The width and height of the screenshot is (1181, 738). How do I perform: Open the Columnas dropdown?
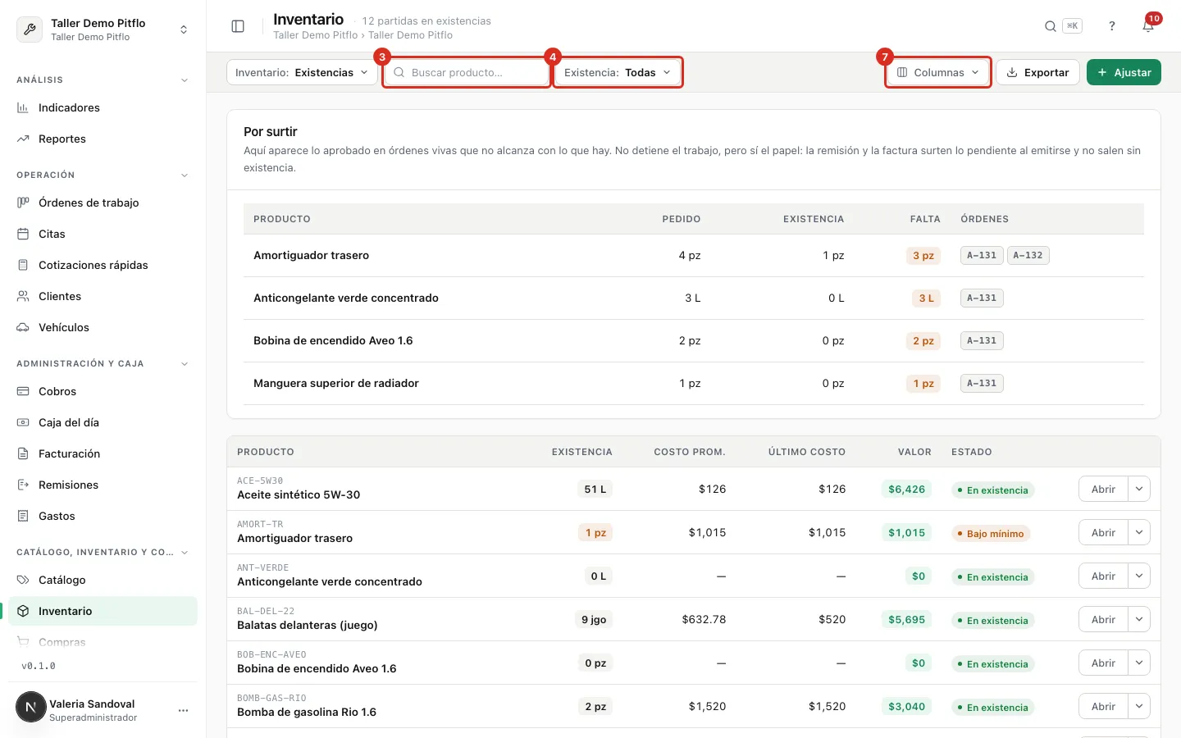(x=938, y=72)
